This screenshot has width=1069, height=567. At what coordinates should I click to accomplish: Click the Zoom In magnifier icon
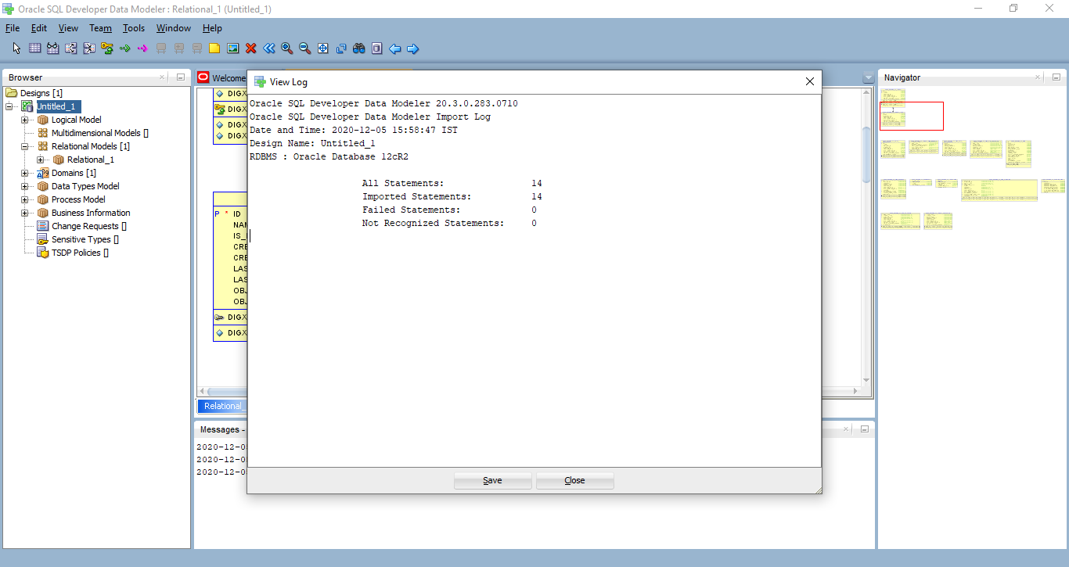click(287, 48)
